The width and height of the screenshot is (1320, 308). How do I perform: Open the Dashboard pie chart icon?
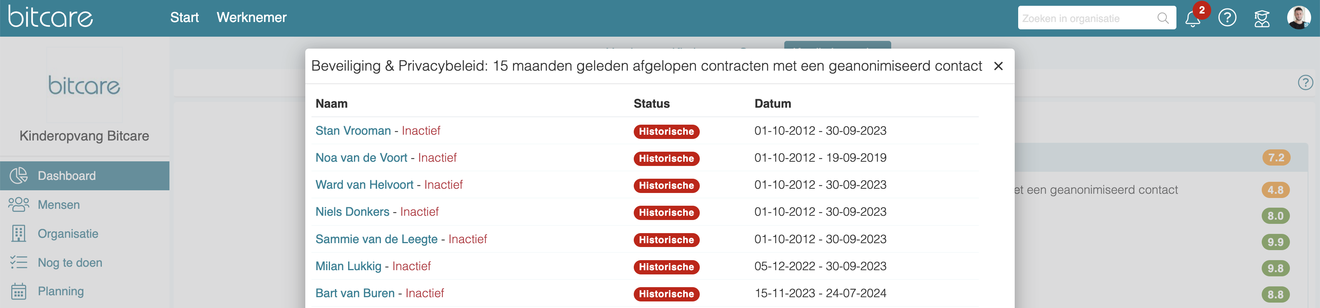19,176
